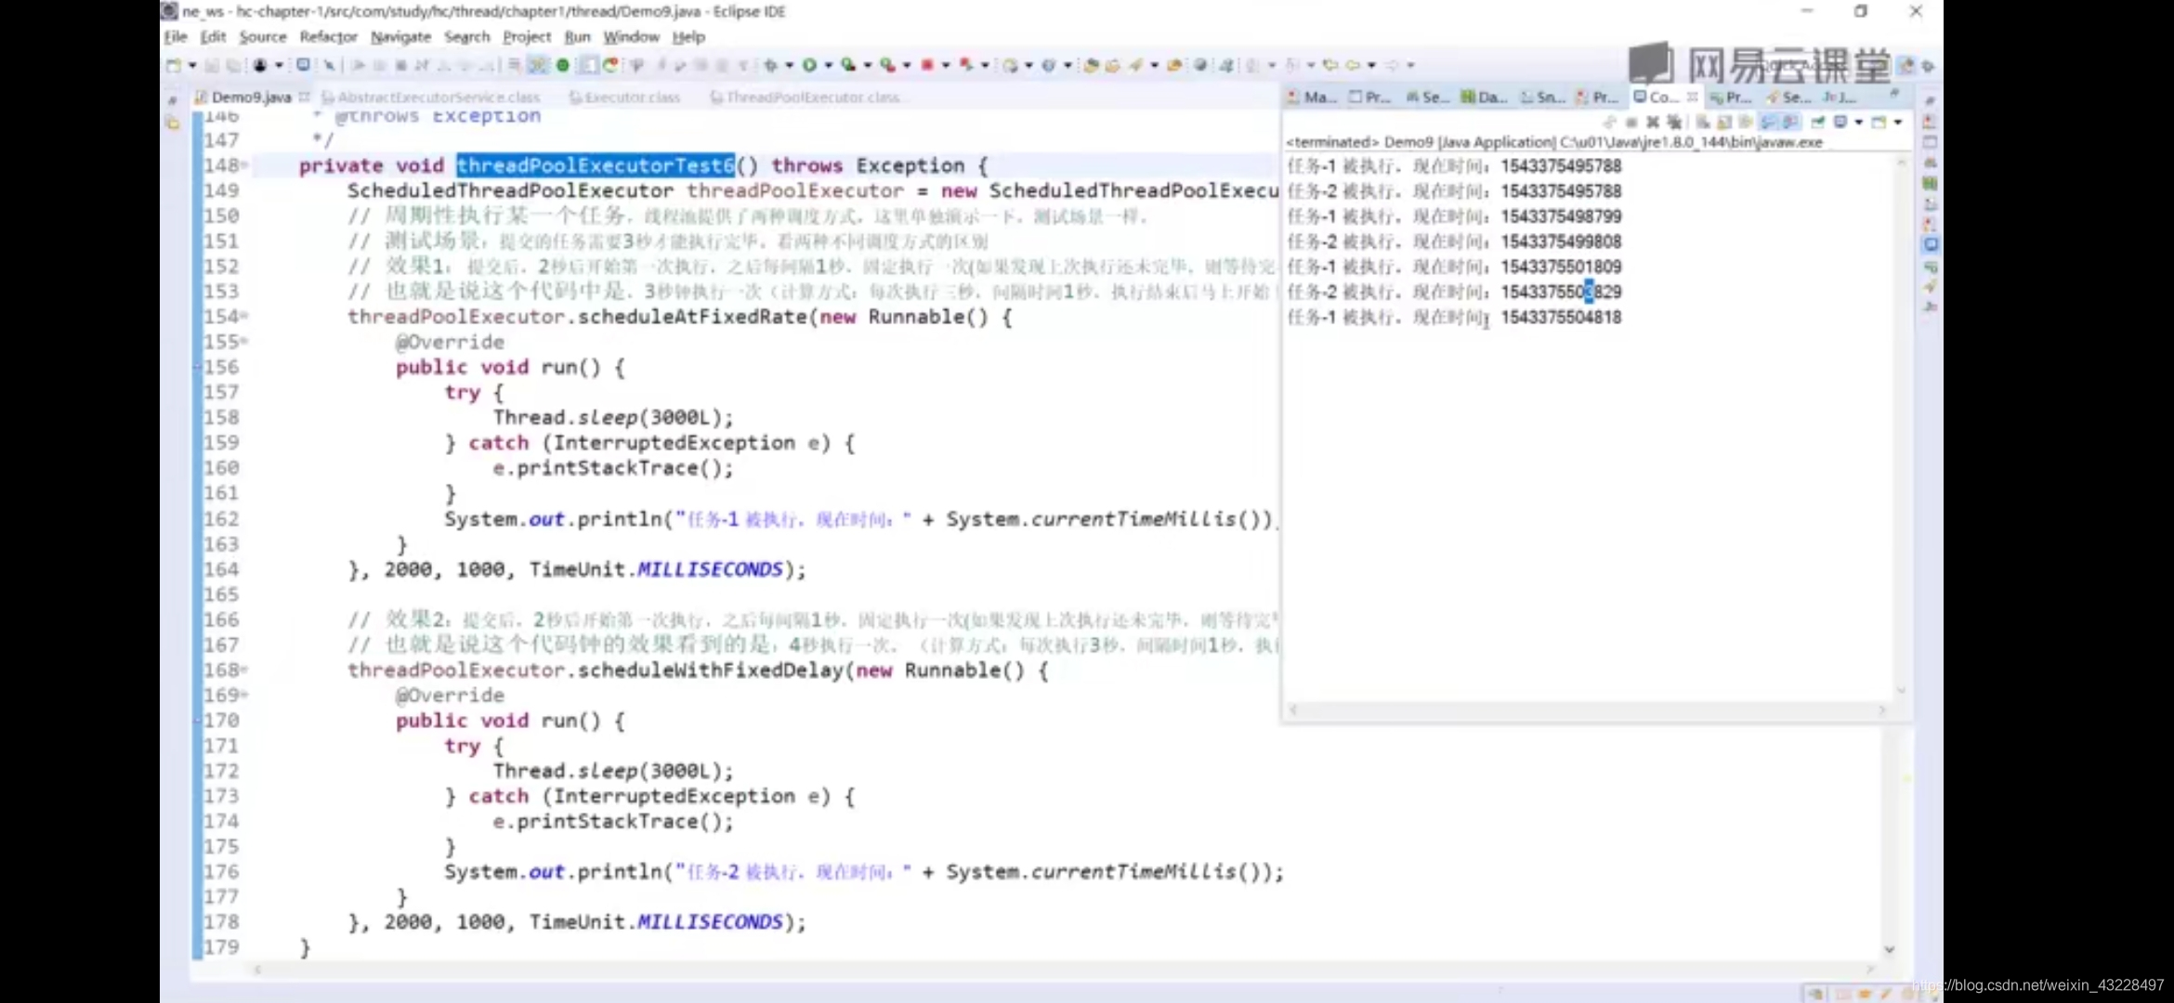
Task: Click the Terminate icon in Console toolbar
Action: pos(1630,123)
